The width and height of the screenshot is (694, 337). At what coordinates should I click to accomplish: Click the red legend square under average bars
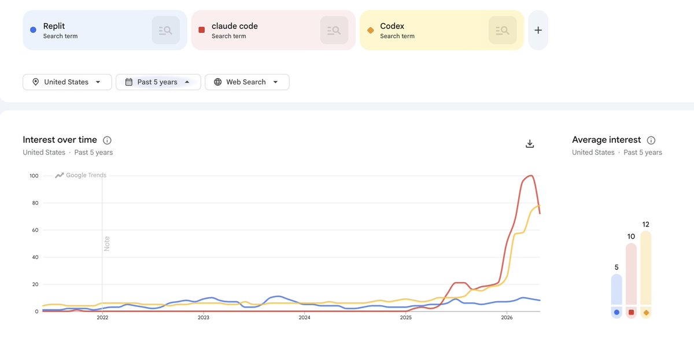(x=632, y=312)
